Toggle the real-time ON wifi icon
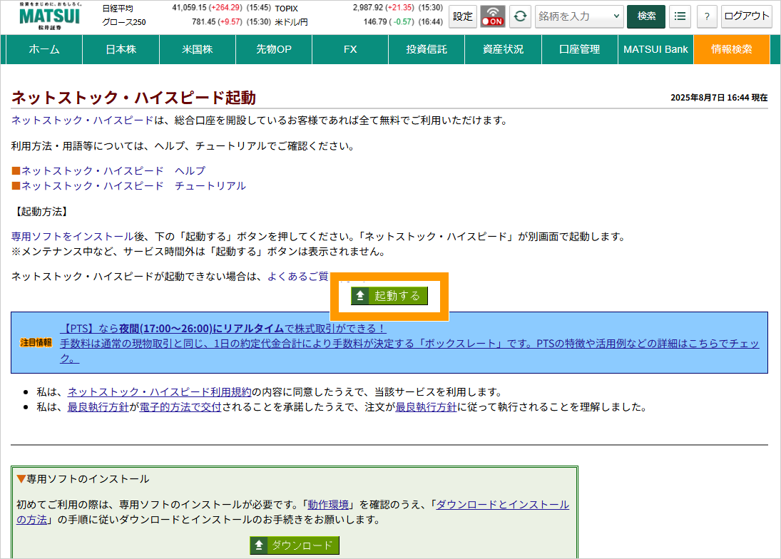The height and width of the screenshot is (559, 781). coord(493,16)
